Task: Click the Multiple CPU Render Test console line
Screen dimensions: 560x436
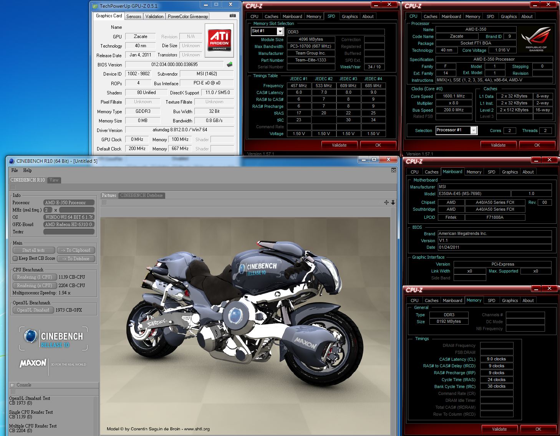Action: [33, 426]
